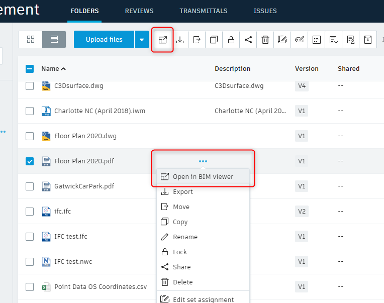Open the GatwickCarPark.pdf file
Screen dimensions: 384x303
point(84,186)
